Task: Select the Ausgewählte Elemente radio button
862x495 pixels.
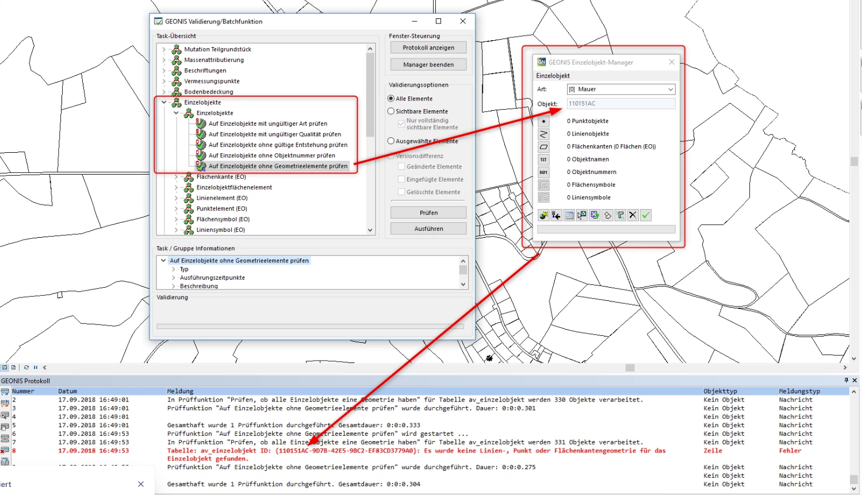Action: click(391, 141)
